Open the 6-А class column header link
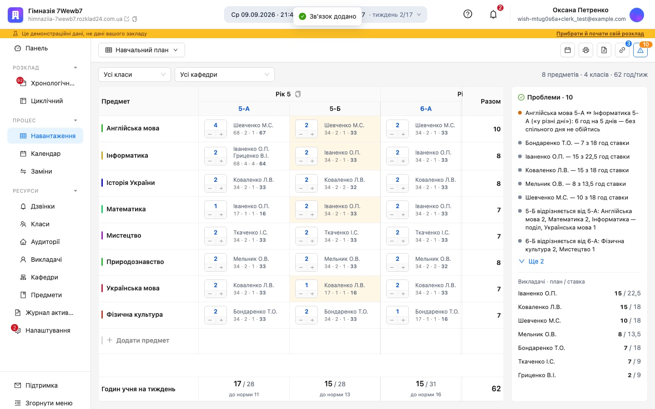This screenshot has width=655, height=409. [x=426, y=109]
